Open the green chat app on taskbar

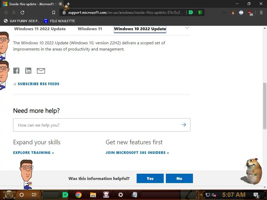pos(65,195)
